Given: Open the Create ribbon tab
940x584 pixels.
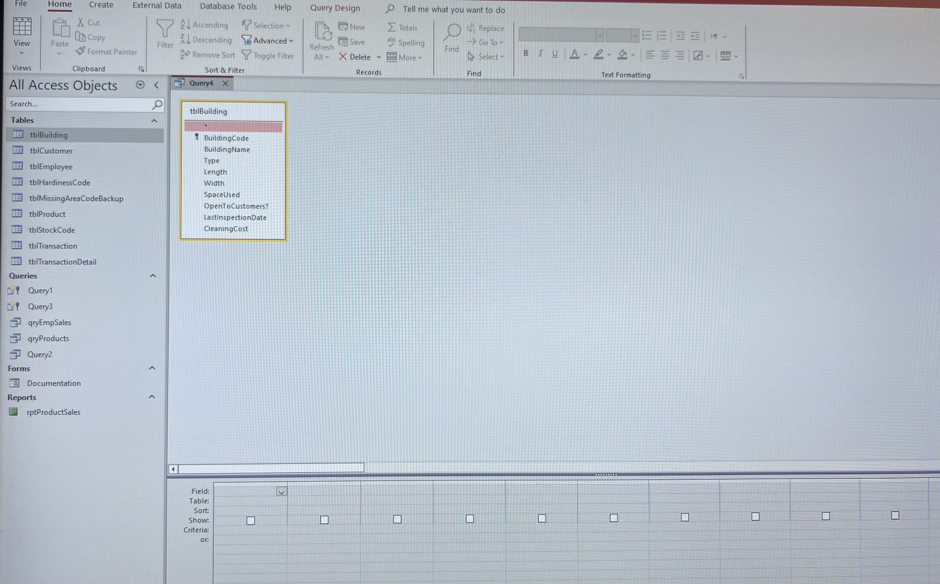Looking at the screenshot, I should click(101, 5).
